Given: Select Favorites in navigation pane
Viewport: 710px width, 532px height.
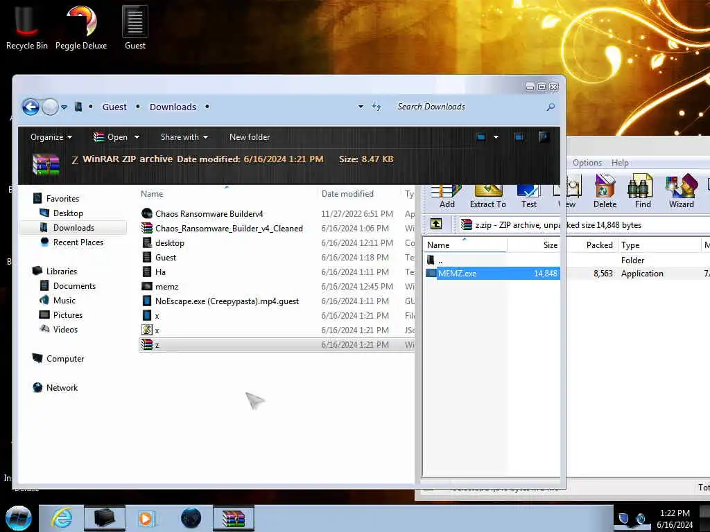Looking at the screenshot, I should coord(62,199).
